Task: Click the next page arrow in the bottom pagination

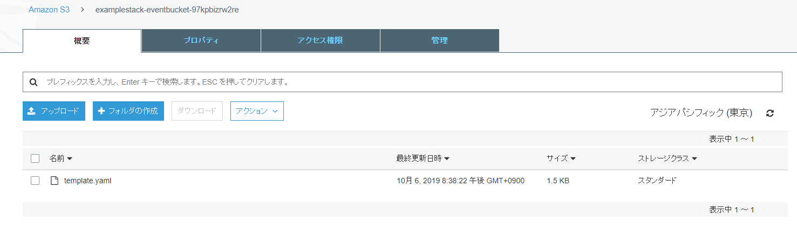Action: click(x=761, y=210)
